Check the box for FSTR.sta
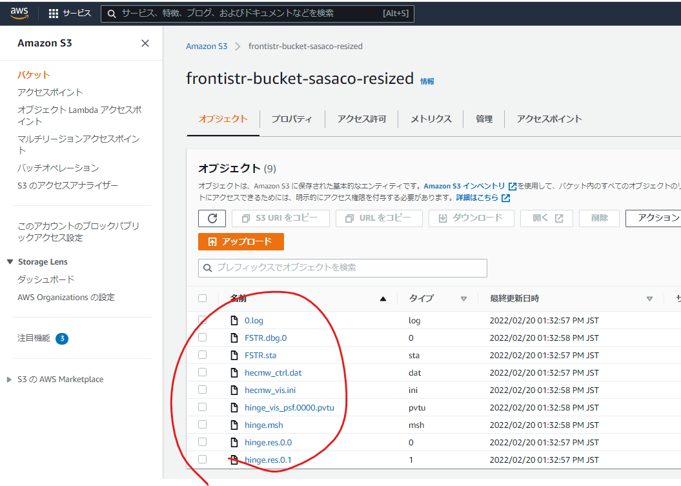 (x=203, y=355)
